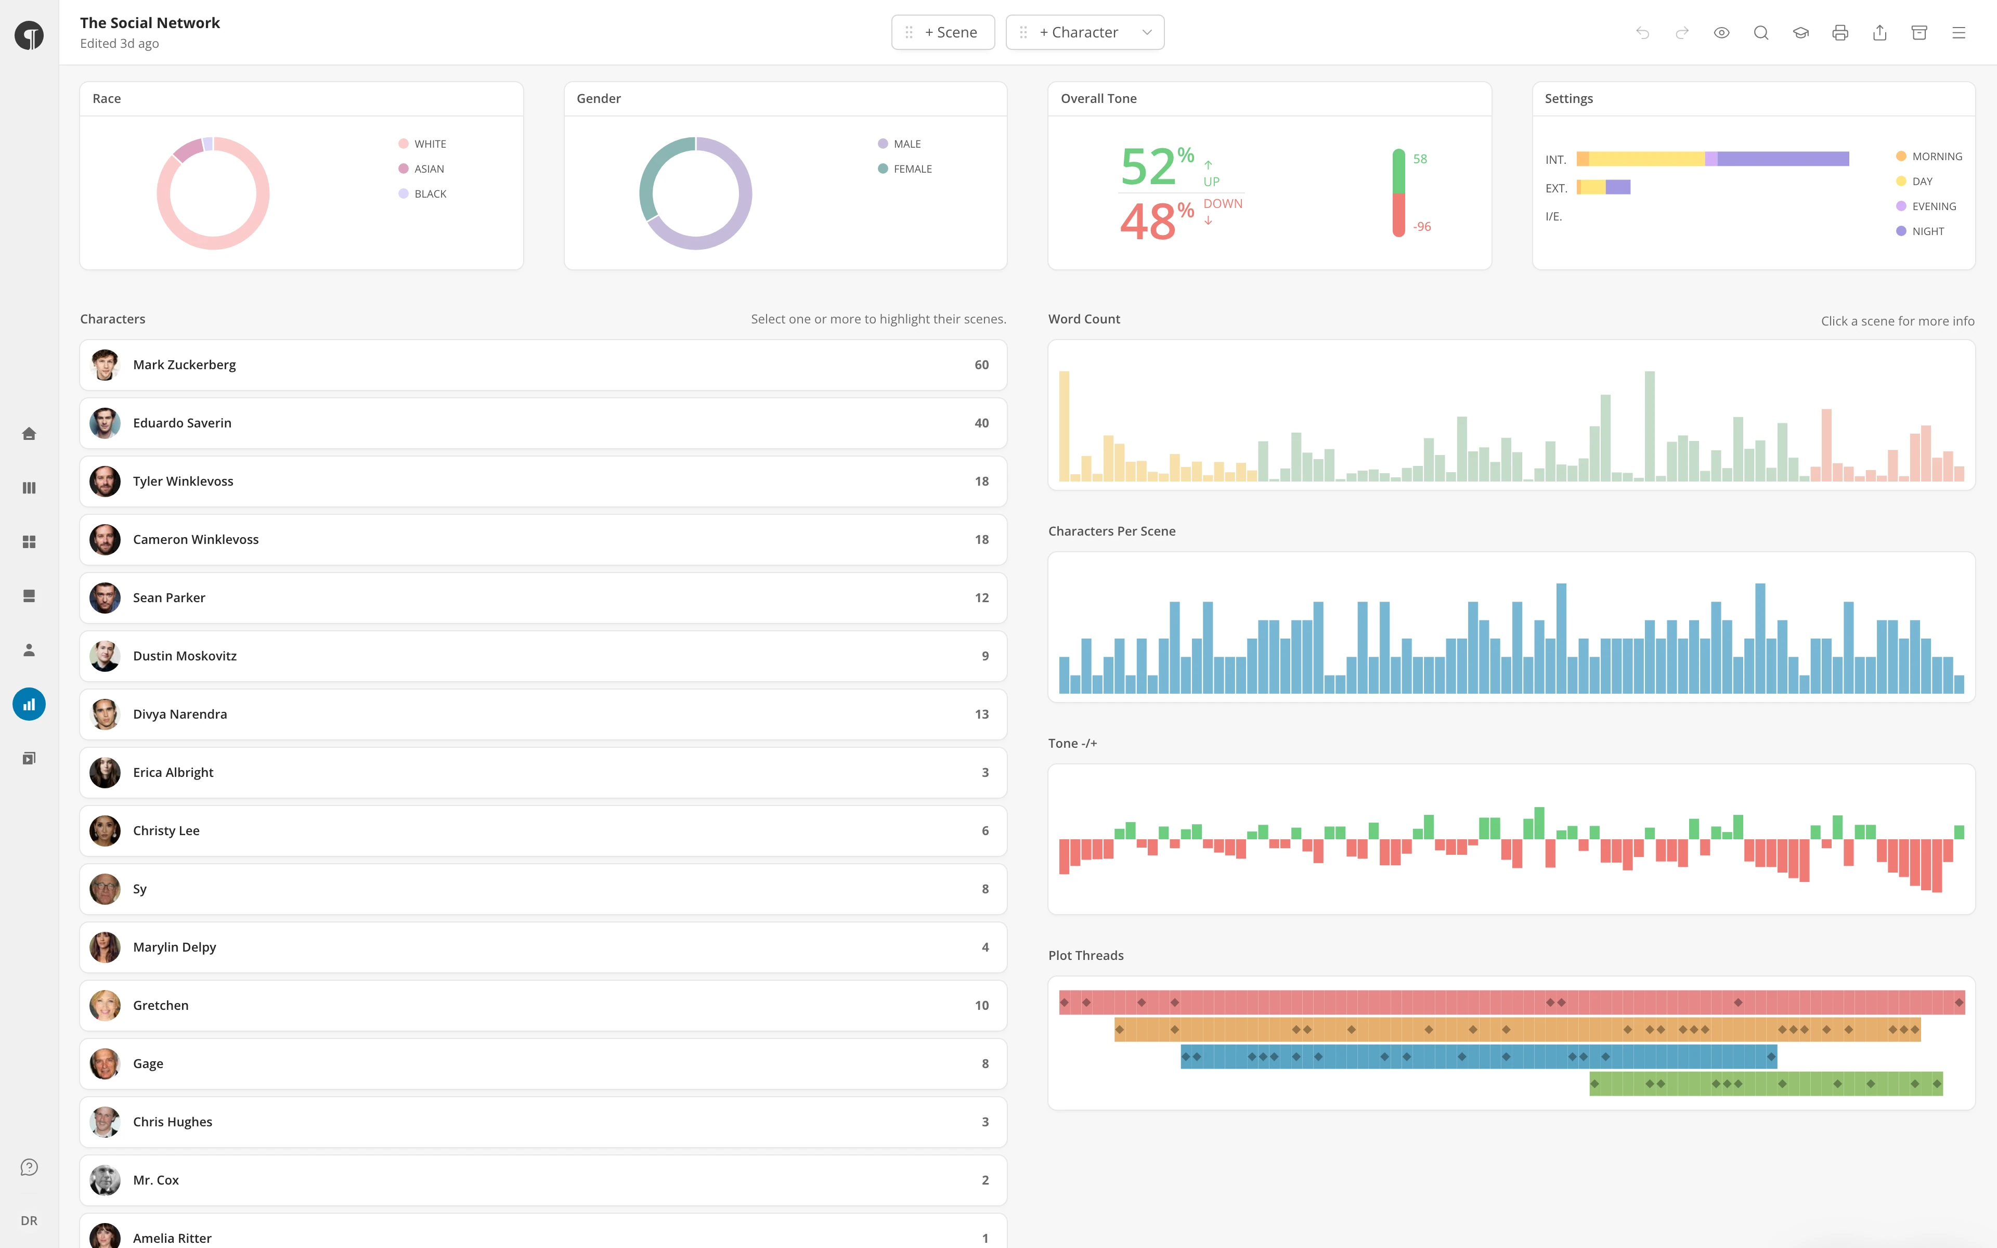Image resolution: width=1997 pixels, height=1248 pixels.
Task: Expand the + Character dropdown arrow
Action: click(x=1147, y=32)
